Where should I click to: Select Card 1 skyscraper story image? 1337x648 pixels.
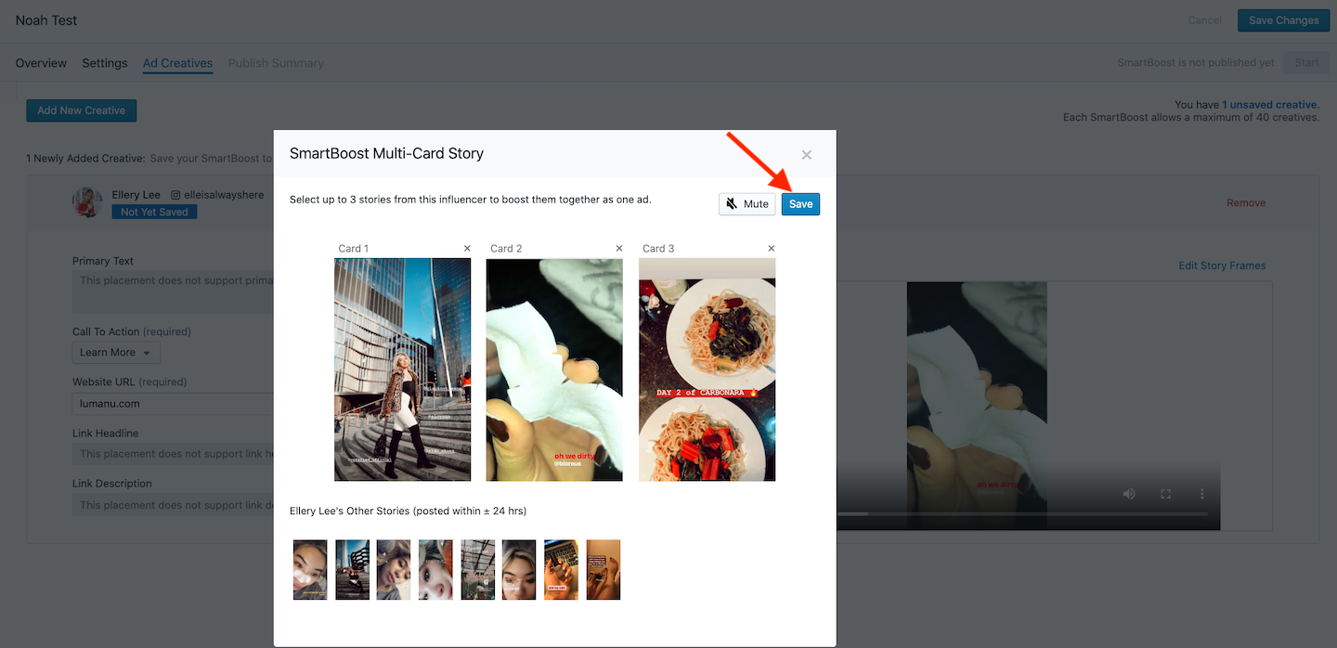pyautogui.click(x=402, y=369)
